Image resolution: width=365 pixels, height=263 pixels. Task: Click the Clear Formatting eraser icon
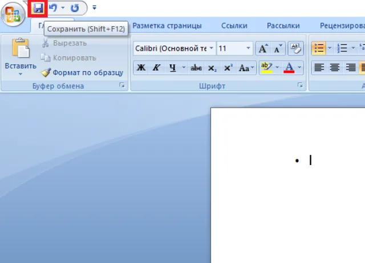295,48
